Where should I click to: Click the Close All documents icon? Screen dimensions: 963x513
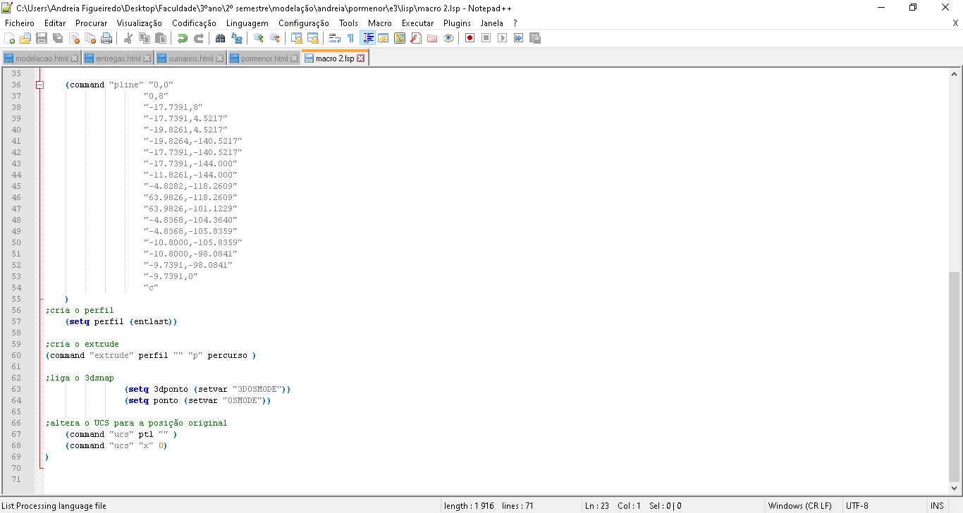click(x=90, y=38)
